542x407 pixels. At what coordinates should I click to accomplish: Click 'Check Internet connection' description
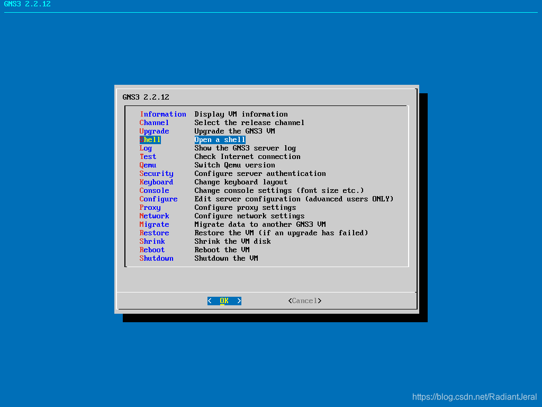coord(247,157)
